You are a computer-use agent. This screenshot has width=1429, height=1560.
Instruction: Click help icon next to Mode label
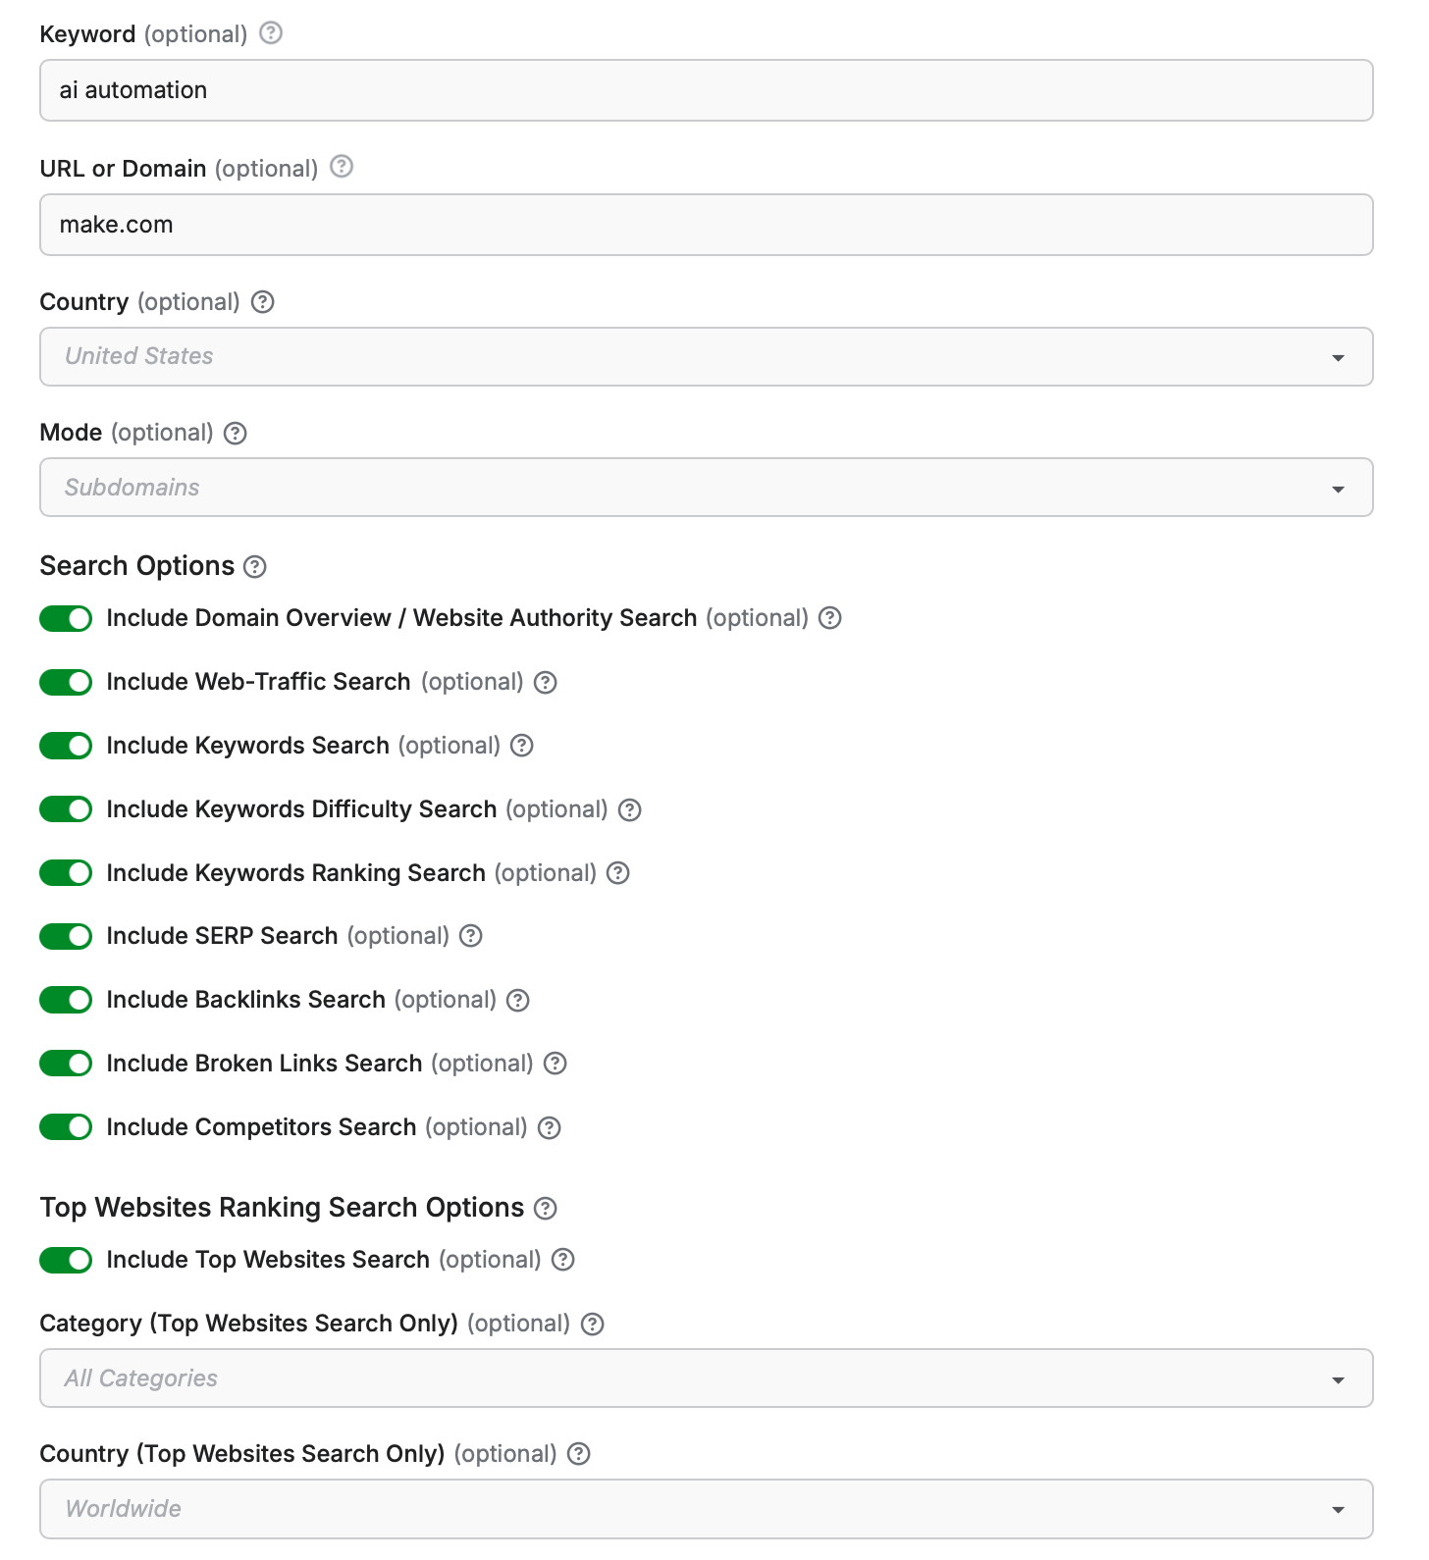click(x=236, y=433)
